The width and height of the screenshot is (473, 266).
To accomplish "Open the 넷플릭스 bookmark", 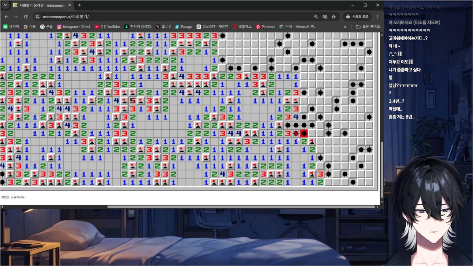I will click(242, 26).
